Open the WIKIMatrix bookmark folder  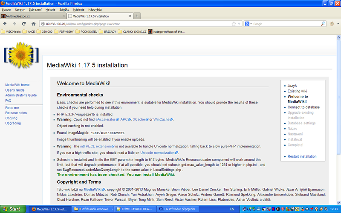point(11,32)
